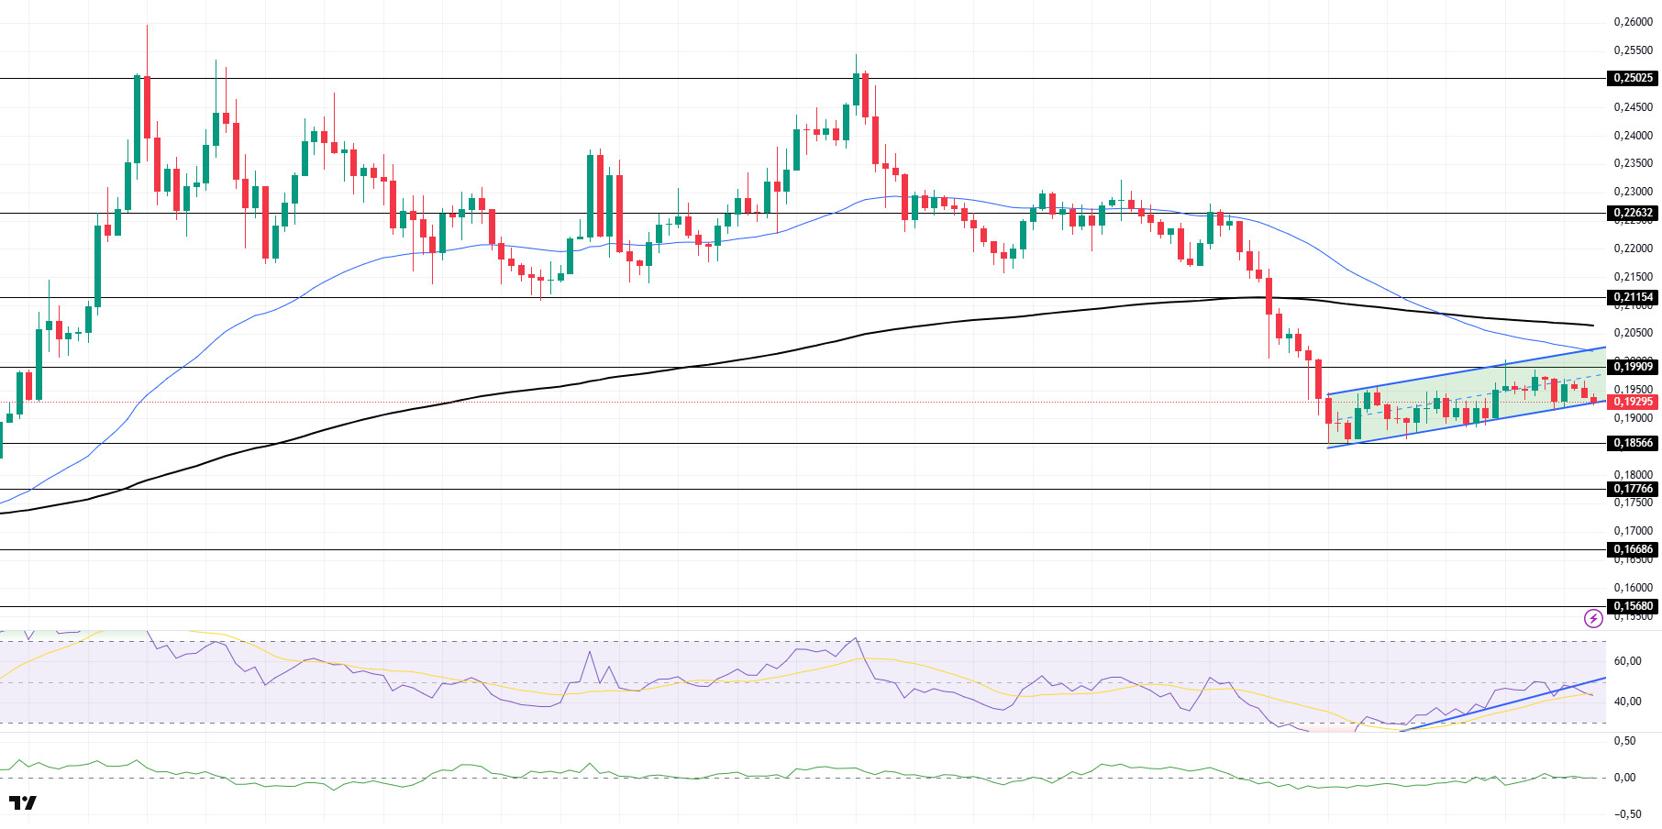Click the purple lightning bolt icon
The image size is (1662, 829).
click(x=1593, y=618)
